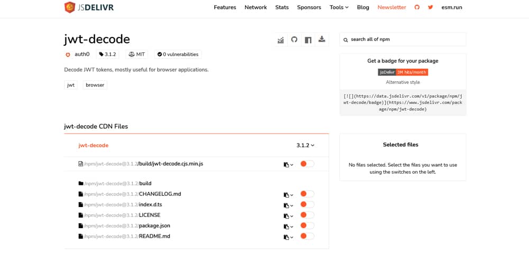Click the search magnifier icon
529x264 pixels.
(345, 40)
